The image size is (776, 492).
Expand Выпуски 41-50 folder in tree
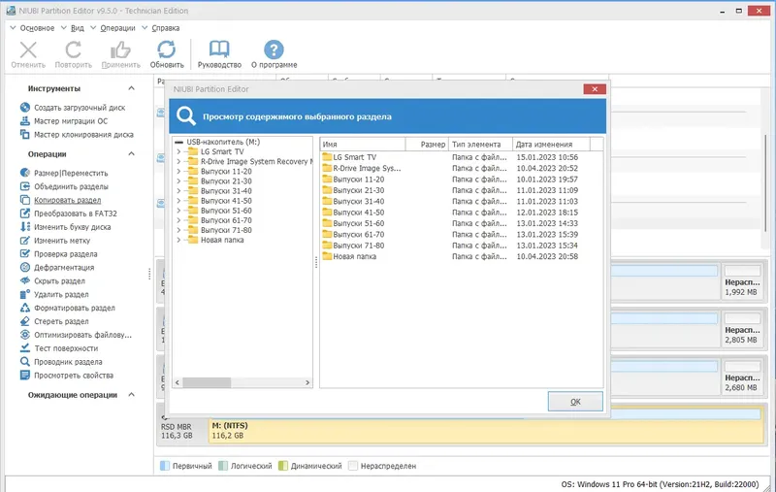[178, 201]
